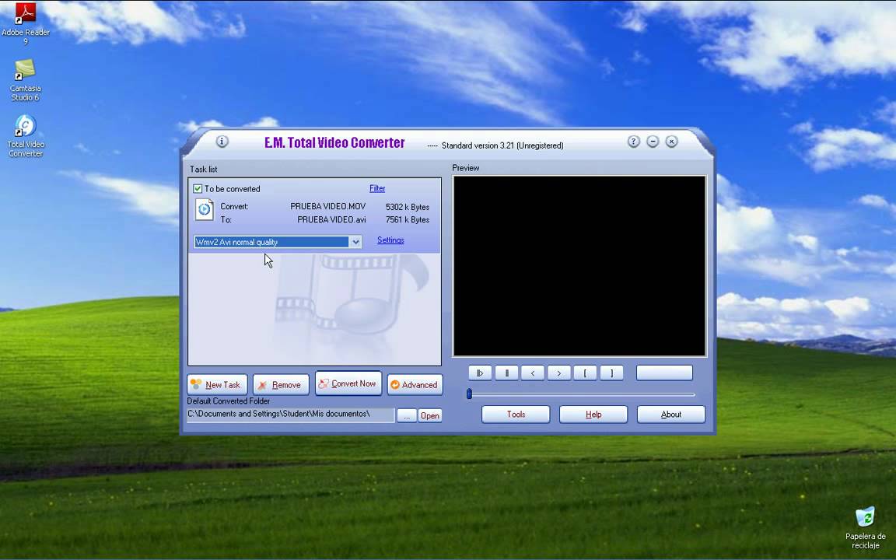Image resolution: width=896 pixels, height=560 pixels.
Task: Click the info icon in converter title bar
Action: point(222,141)
